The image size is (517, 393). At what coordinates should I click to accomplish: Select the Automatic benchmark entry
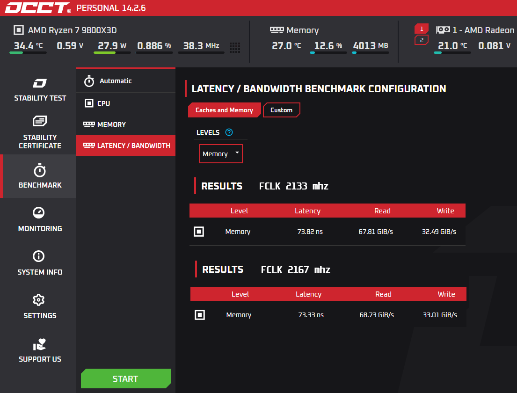pyautogui.click(x=125, y=81)
